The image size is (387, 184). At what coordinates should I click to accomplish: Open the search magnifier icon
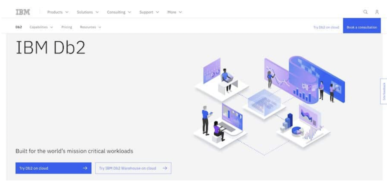click(x=366, y=12)
